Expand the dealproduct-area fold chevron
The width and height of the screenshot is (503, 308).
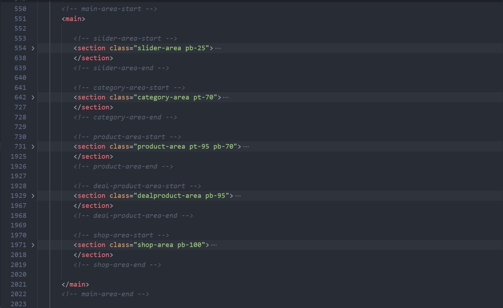coord(33,196)
